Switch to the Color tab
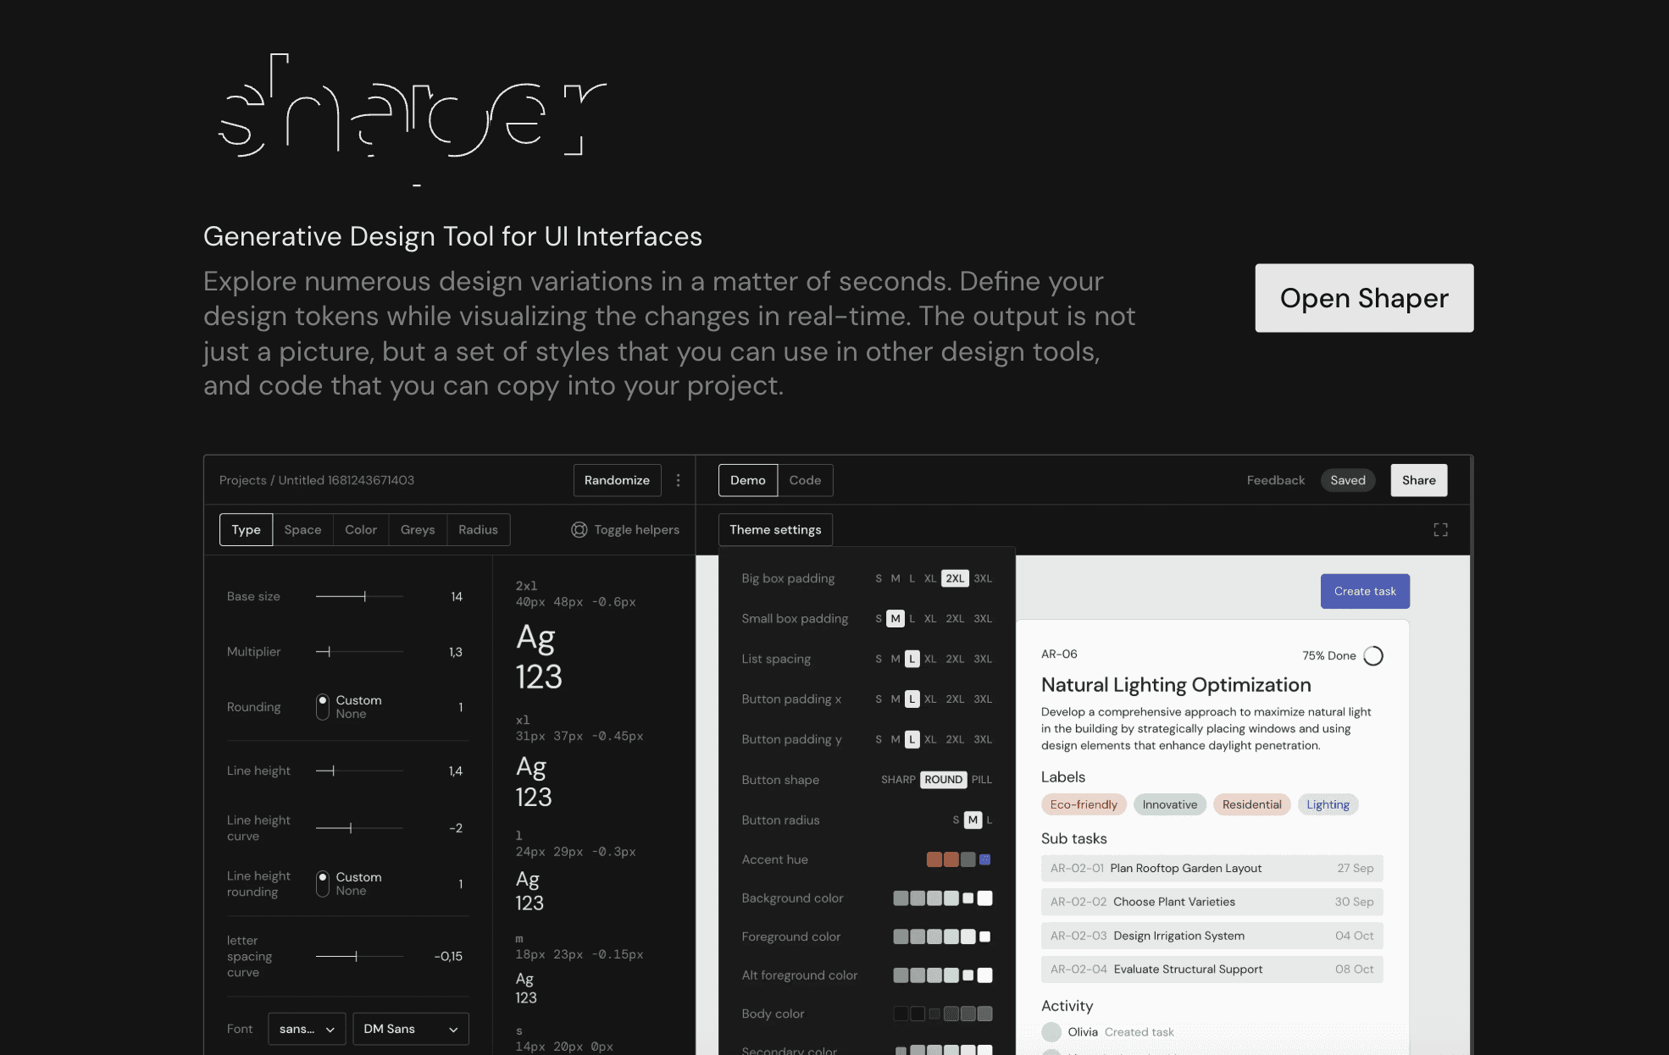 [361, 530]
